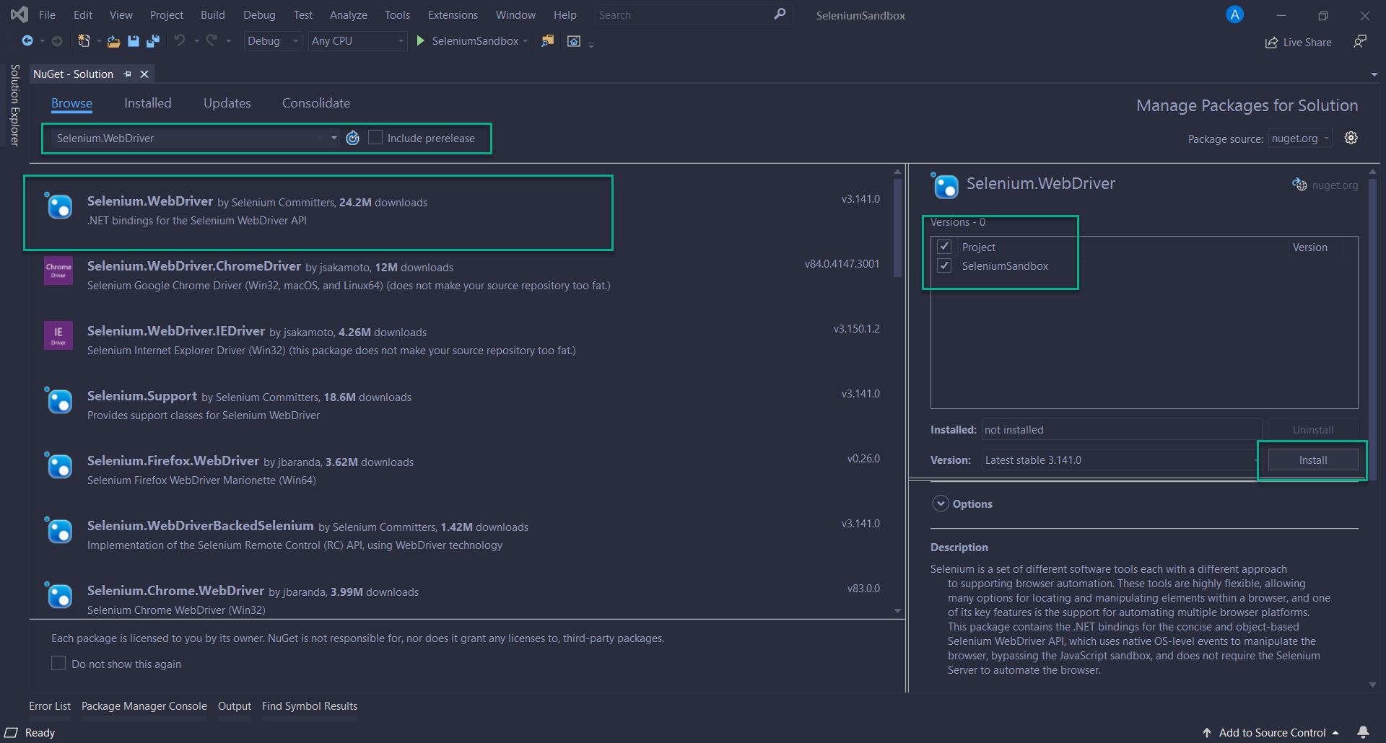Open the Version 'Latest stable 3.141.0' dropdown
1386x743 pixels.
[x=1121, y=460]
